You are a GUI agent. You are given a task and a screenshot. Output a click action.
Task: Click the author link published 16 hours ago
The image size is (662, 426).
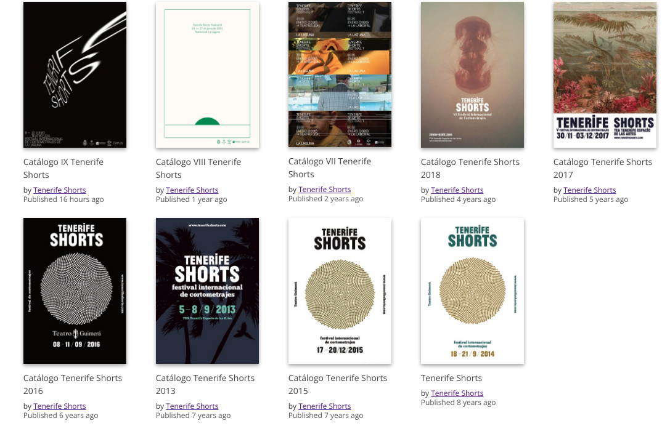pyautogui.click(x=60, y=190)
